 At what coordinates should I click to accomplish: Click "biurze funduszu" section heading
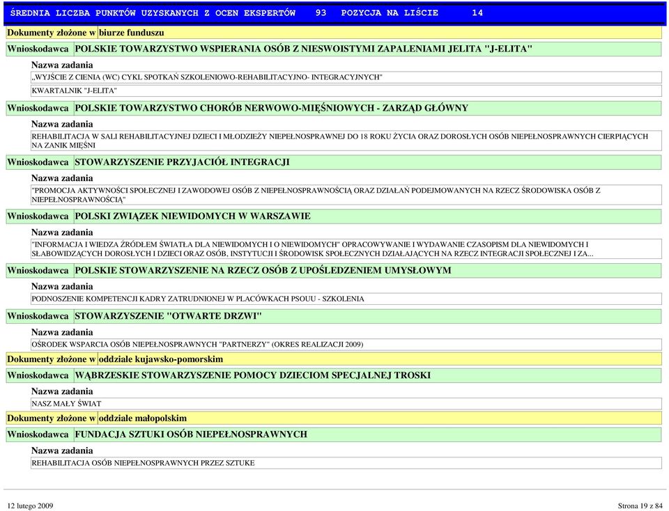[x=132, y=33]
